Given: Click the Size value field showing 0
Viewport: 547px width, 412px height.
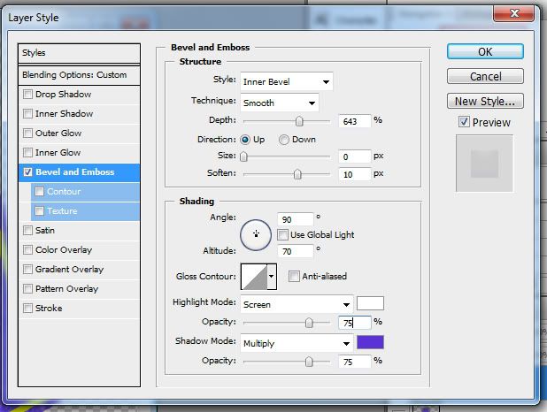Looking at the screenshot, I should click(354, 156).
